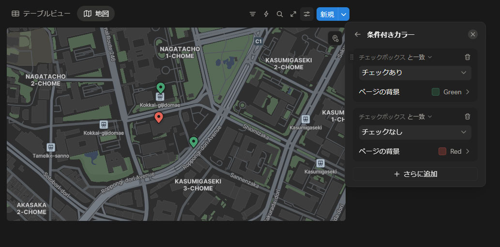Open automations lightning bolt icon
Viewport: 500px width, 247px height.
click(266, 14)
